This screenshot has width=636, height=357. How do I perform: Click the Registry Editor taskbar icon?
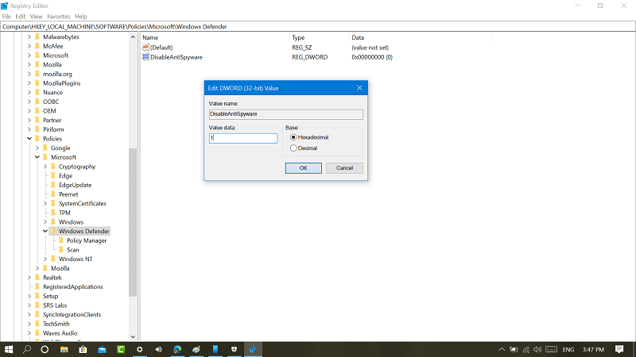pyautogui.click(x=253, y=349)
